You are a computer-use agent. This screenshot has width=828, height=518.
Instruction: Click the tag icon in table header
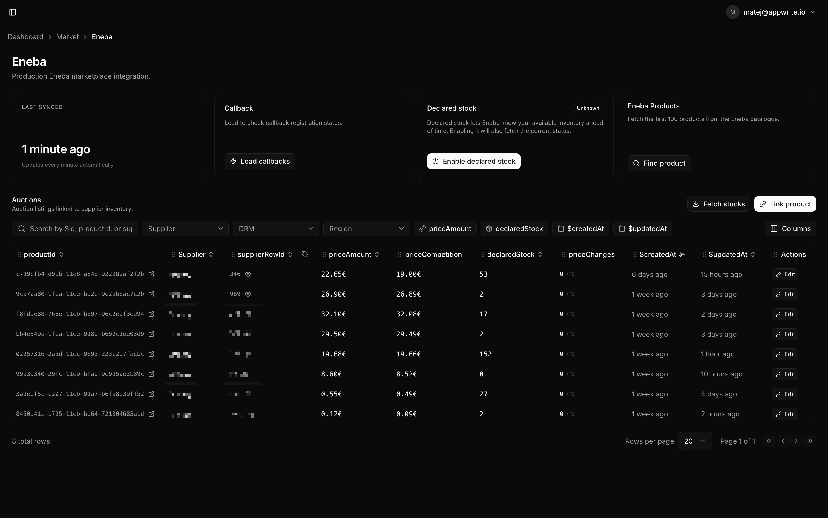[x=304, y=254]
